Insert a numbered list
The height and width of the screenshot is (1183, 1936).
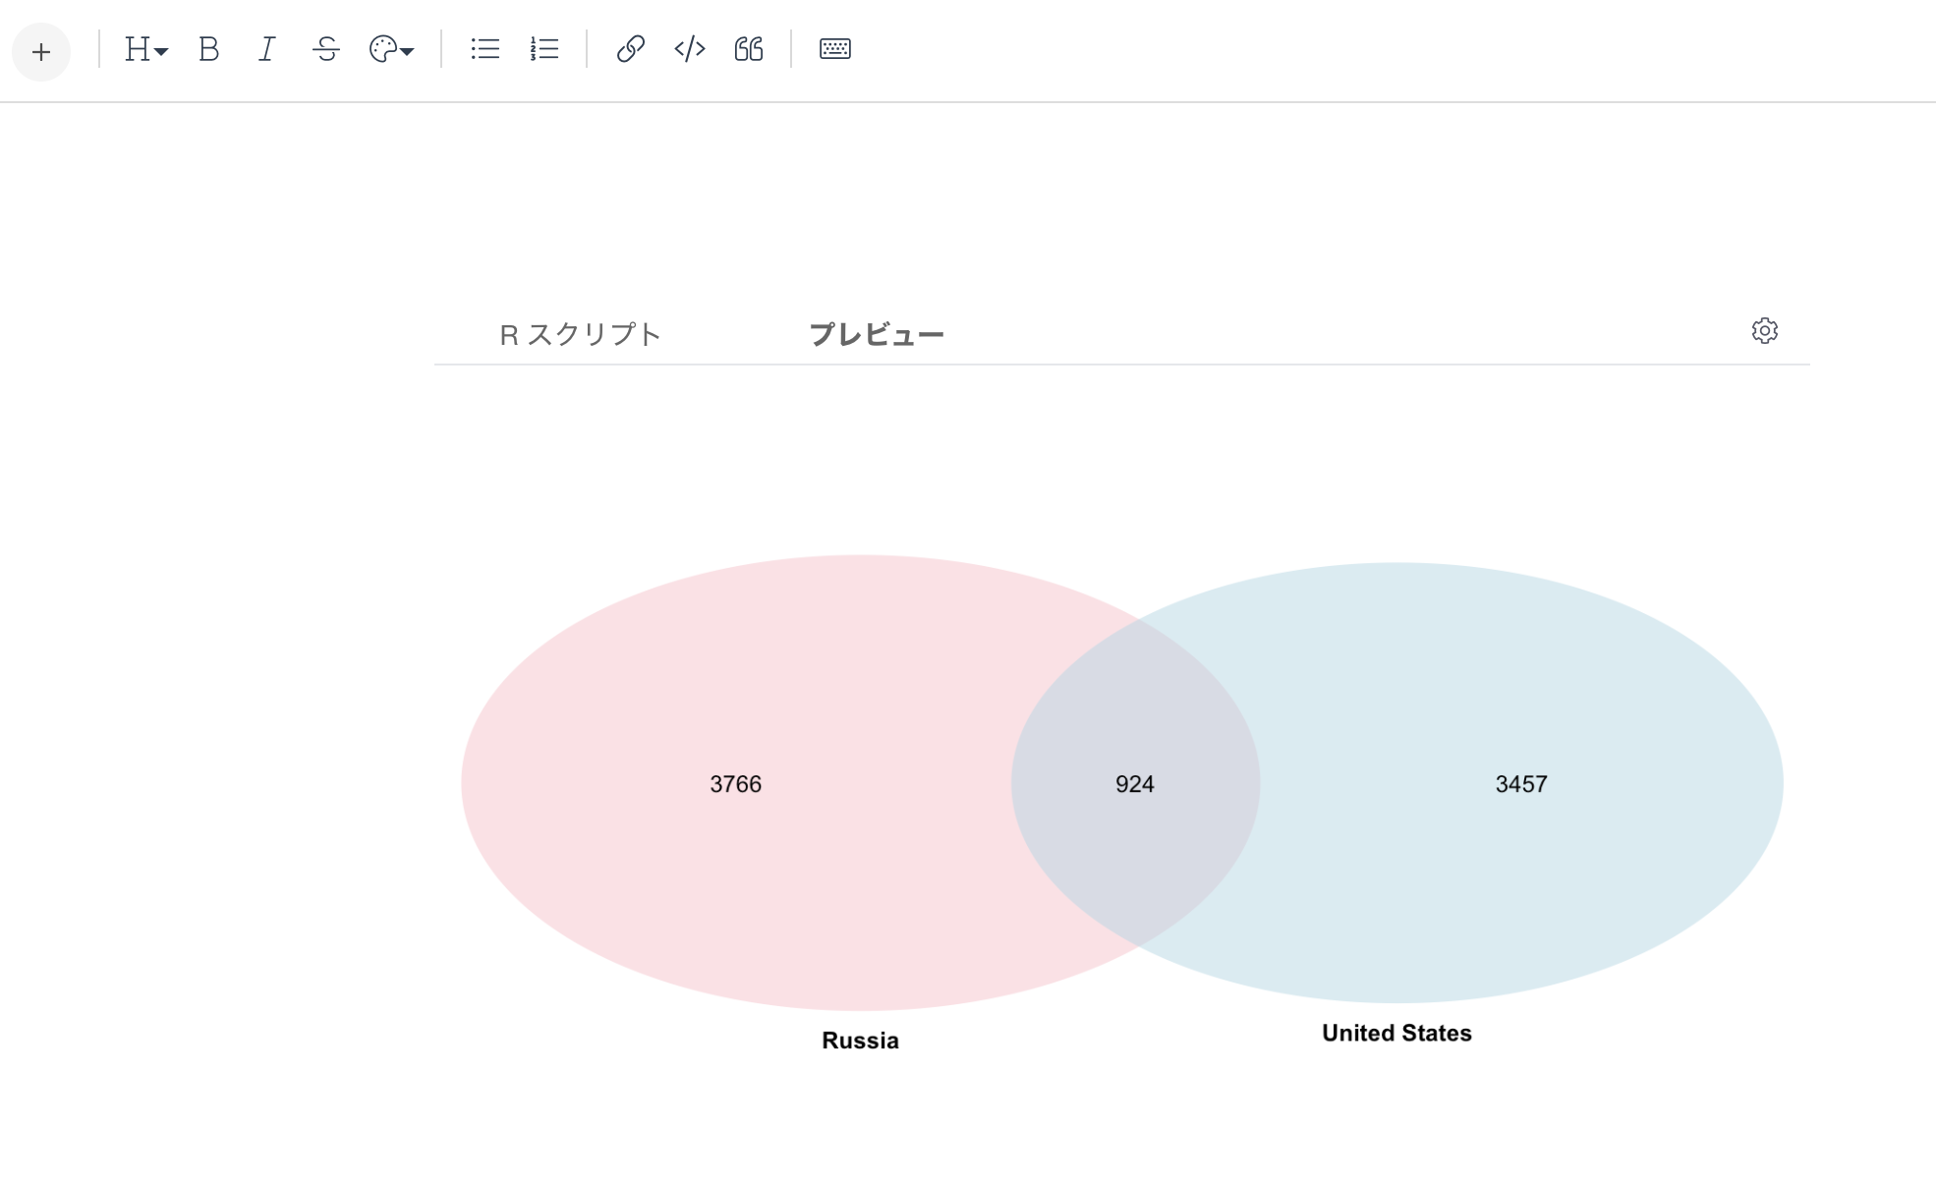543,49
